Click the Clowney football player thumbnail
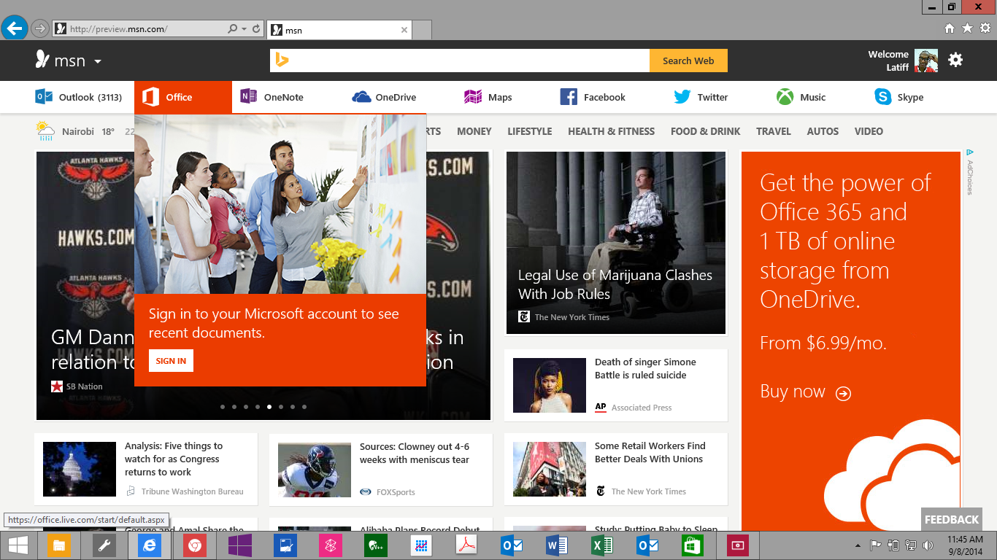Viewport: 997px width, 560px height. [x=315, y=470]
